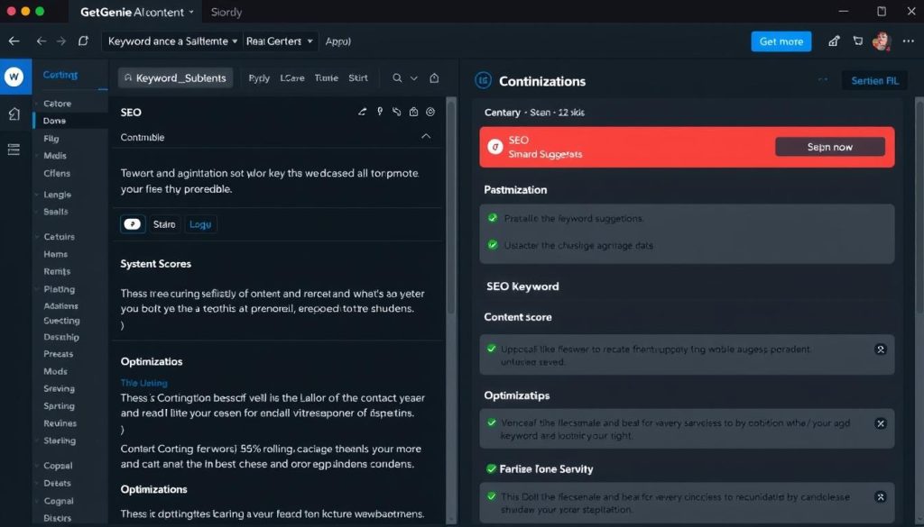Expand the Real Certers dropdown
Viewport: 924px width, 527px height.
(x=281, y=41)
